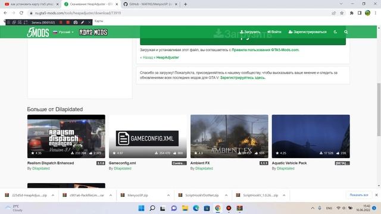The height and width of the screenshot is (214, 381).
Task: Expand options for HeapAdjus...zip download
Action: [53, 195]
